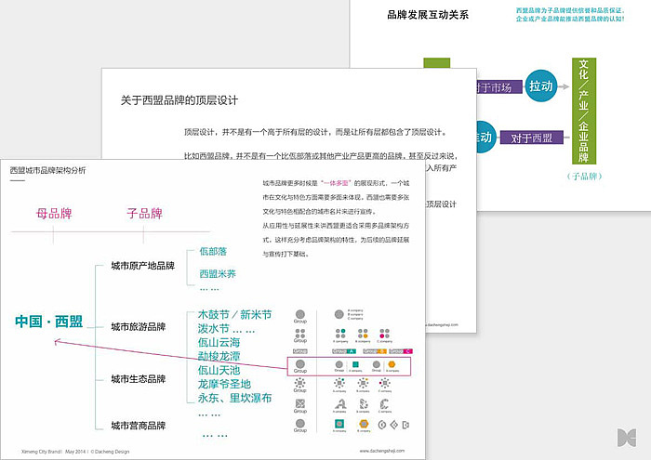Click the pink “一体多面” phrase
Viewport: 651px width, 460px height.
pyautogui.click(x=337, y=183)
